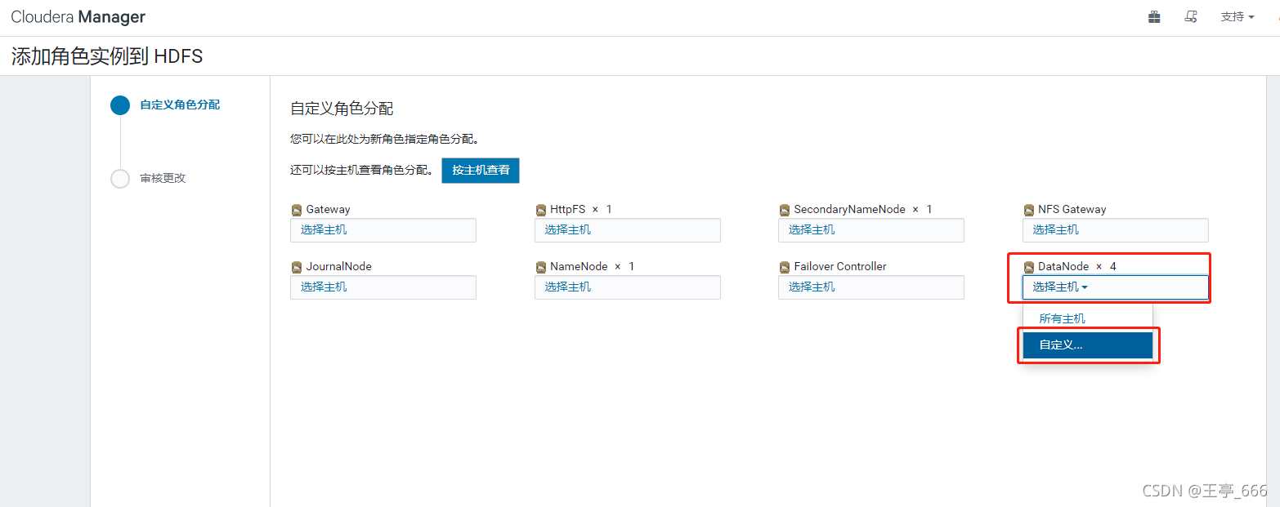Click the Failover Controller role icon
Viewport: 1280px width, 507px height.
click(785, 266)
